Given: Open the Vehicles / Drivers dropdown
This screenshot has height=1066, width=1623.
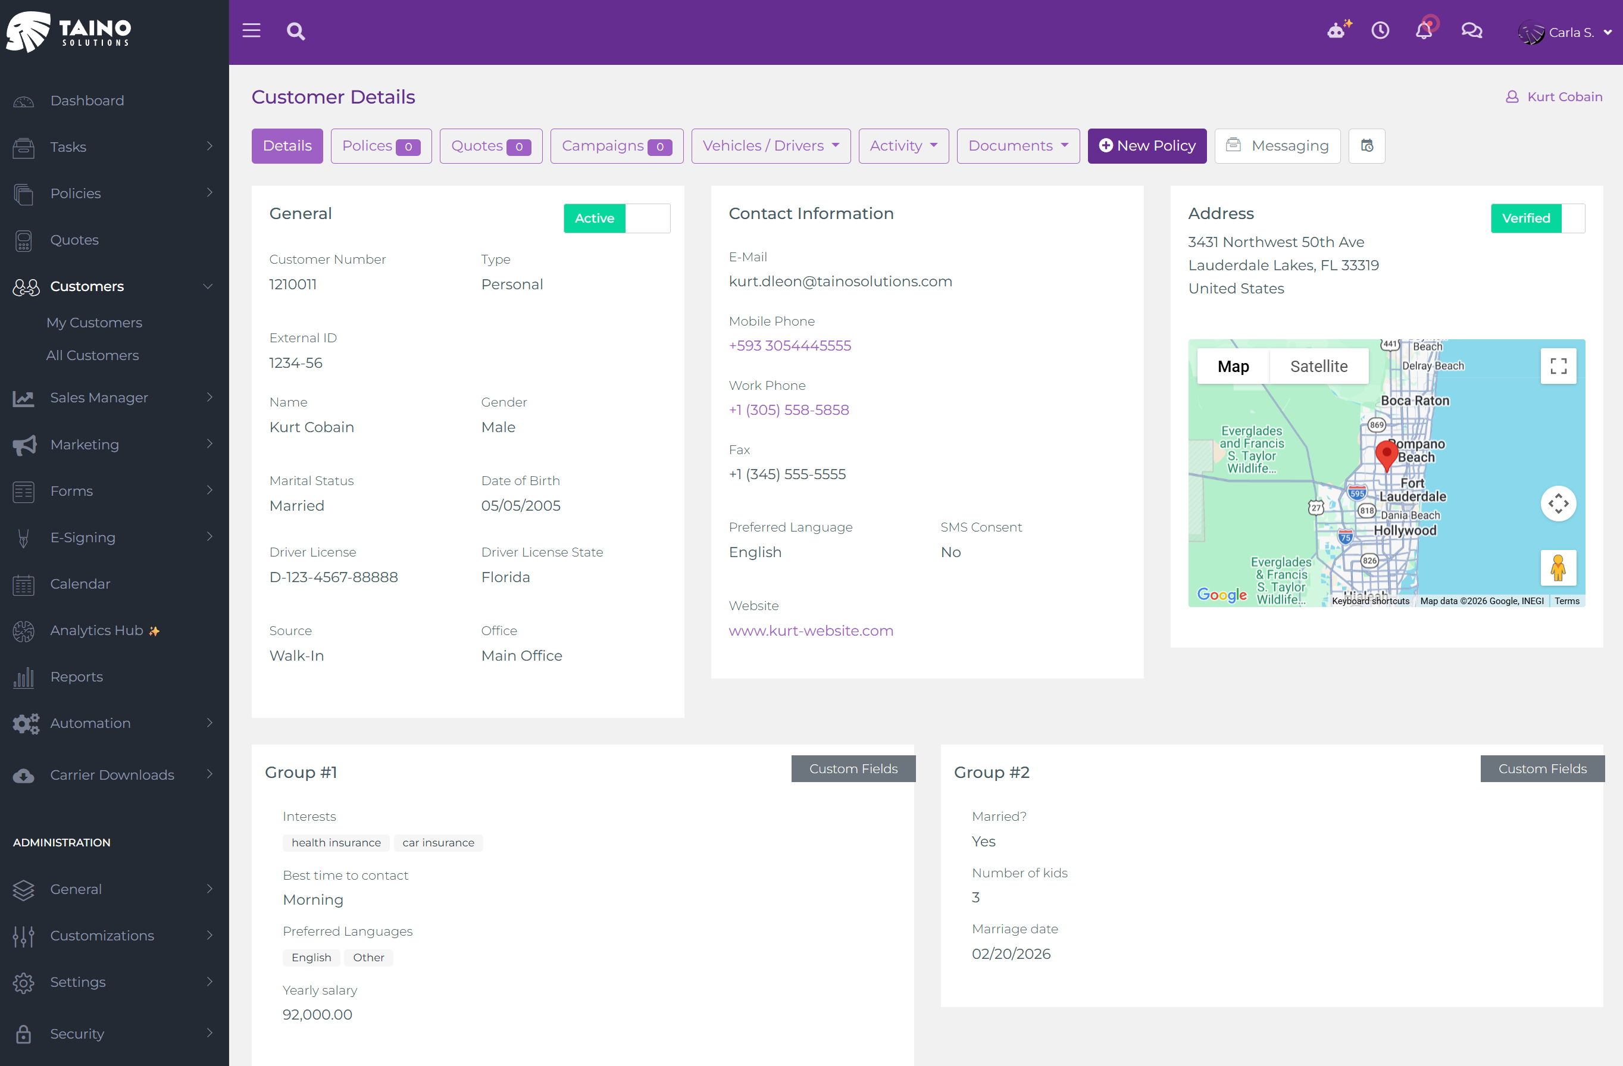Looking at the screenshot, I should (771, 145).
